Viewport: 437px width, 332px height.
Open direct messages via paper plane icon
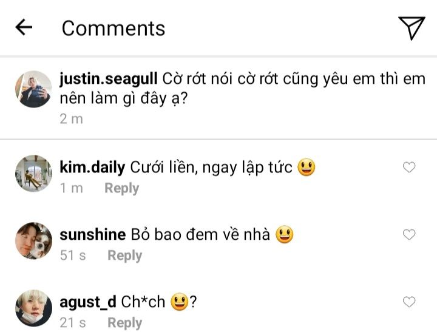tap(412, 27)
